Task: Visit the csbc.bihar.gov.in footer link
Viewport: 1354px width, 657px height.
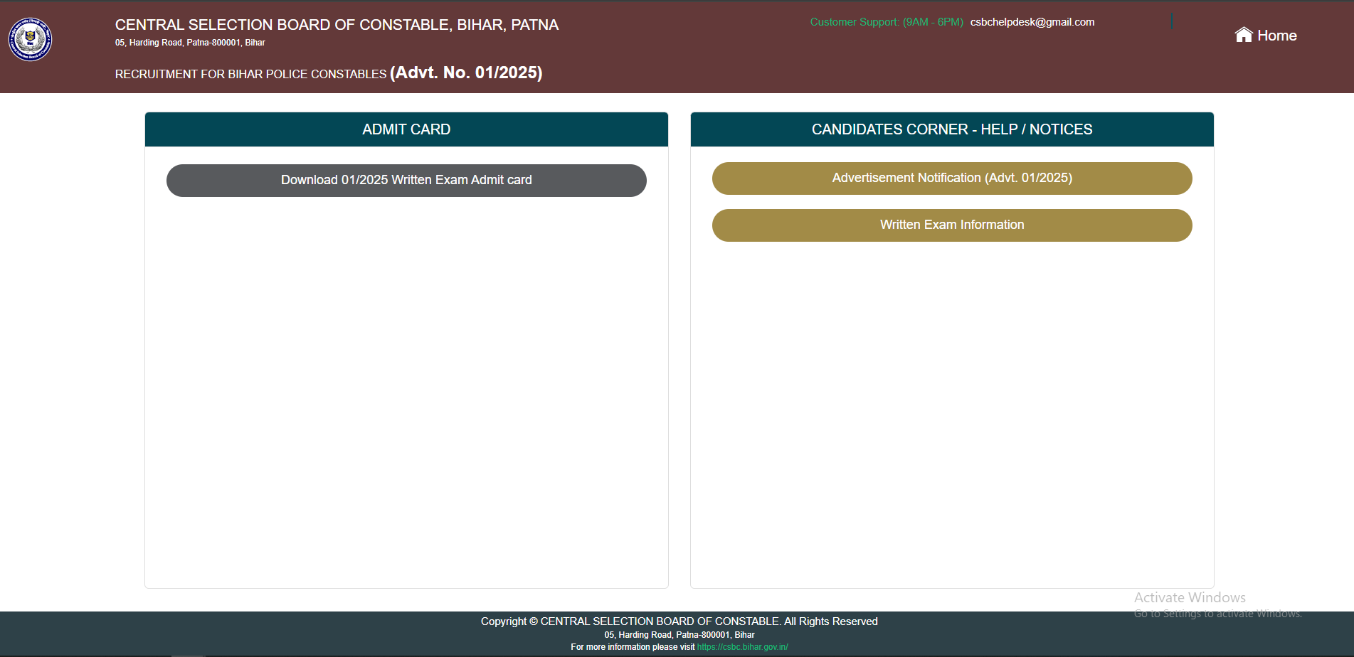Action: pos(742,647)
